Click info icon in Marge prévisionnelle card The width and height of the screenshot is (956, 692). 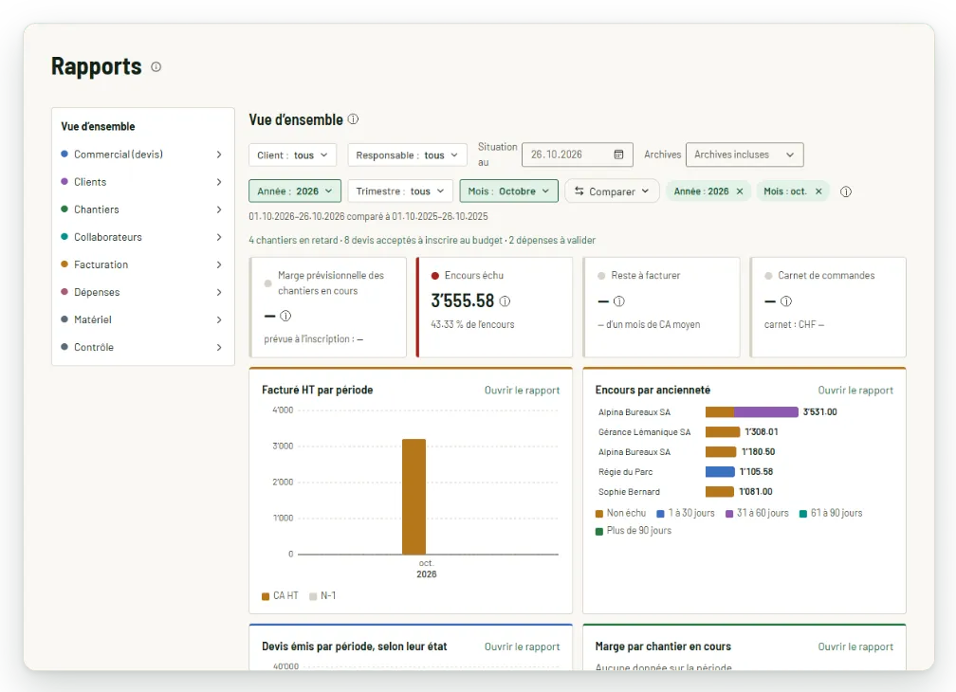click(285, 316)
